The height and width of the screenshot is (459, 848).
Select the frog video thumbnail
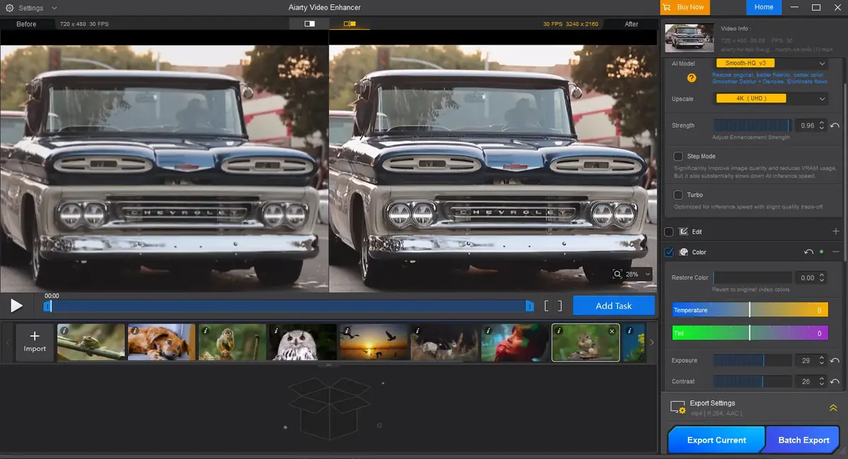91,342
